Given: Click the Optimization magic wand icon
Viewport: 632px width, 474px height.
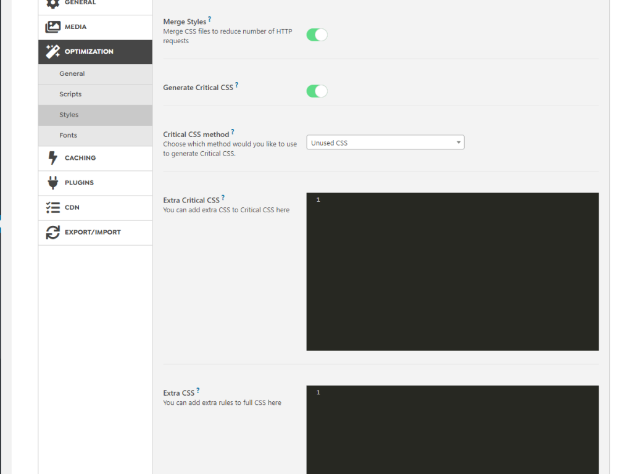Looking at the screenshot, I should point(52,52).
